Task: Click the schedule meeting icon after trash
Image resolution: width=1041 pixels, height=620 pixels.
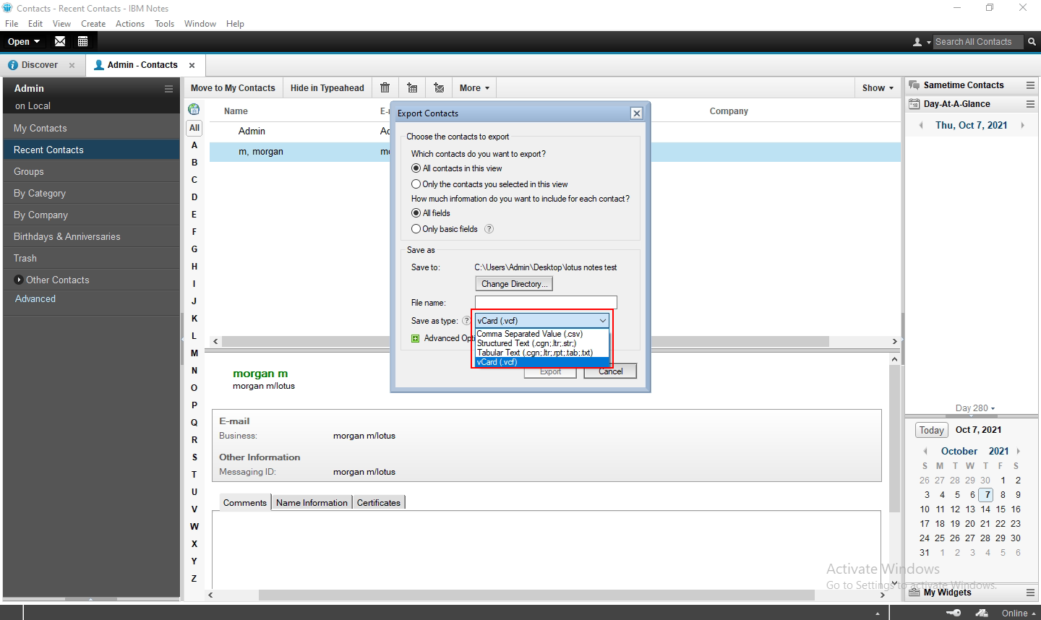Action: click(412, 87)
